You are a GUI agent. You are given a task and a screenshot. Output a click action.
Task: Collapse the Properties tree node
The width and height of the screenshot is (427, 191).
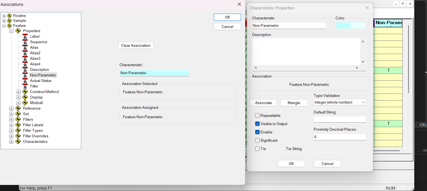tap(11, 31)
